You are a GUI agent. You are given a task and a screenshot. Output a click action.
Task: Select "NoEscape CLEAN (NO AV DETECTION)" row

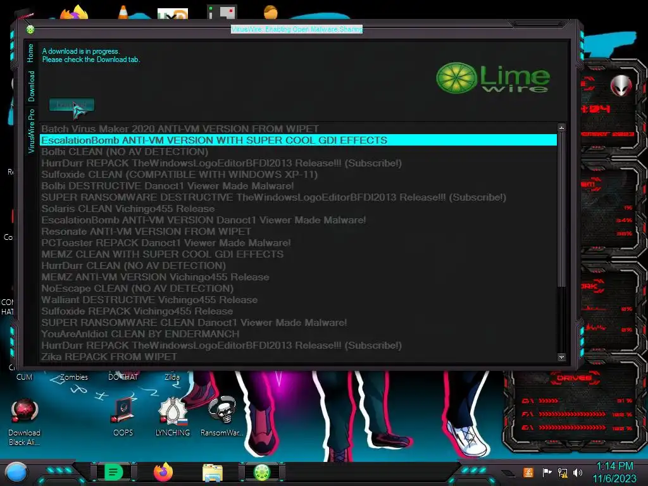coord(298,289)
